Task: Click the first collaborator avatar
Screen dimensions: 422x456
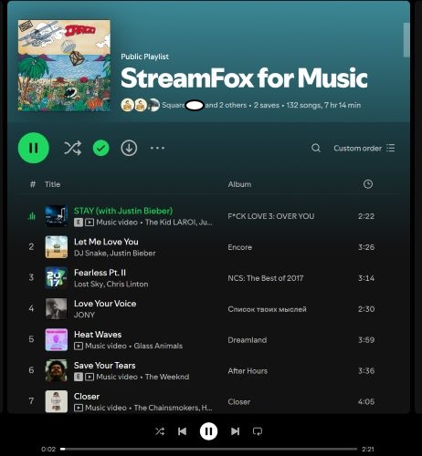Action: [x=127, y=105]
